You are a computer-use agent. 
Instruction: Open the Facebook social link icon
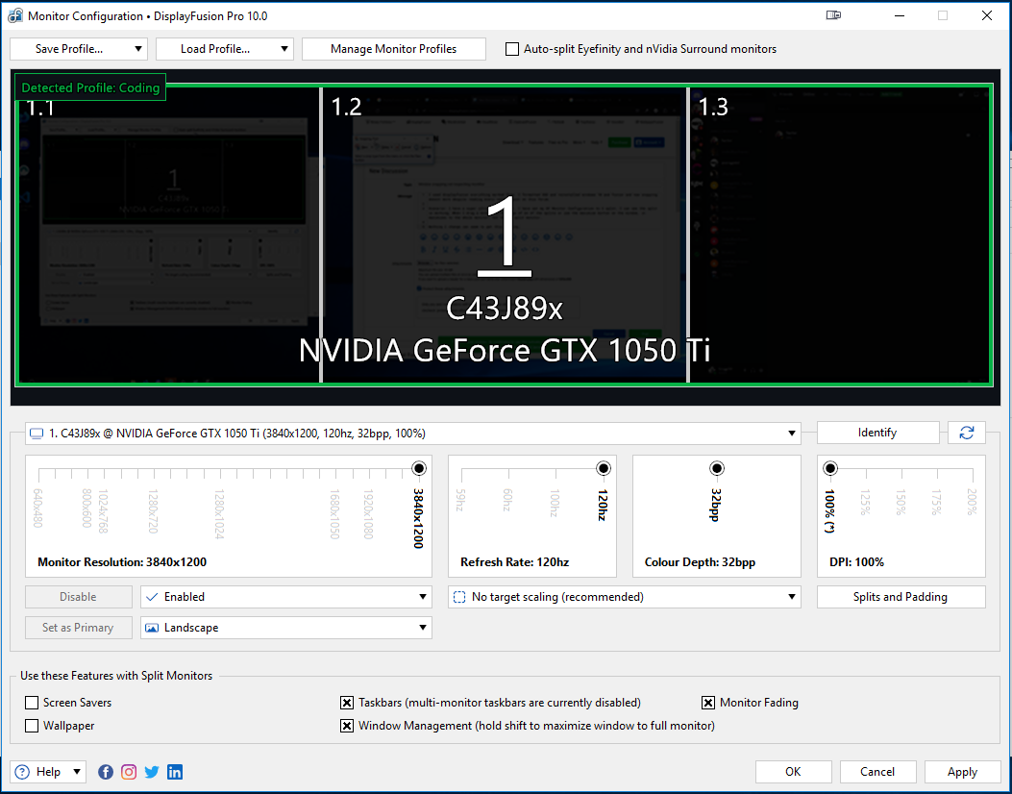click(x=106, y=772)
